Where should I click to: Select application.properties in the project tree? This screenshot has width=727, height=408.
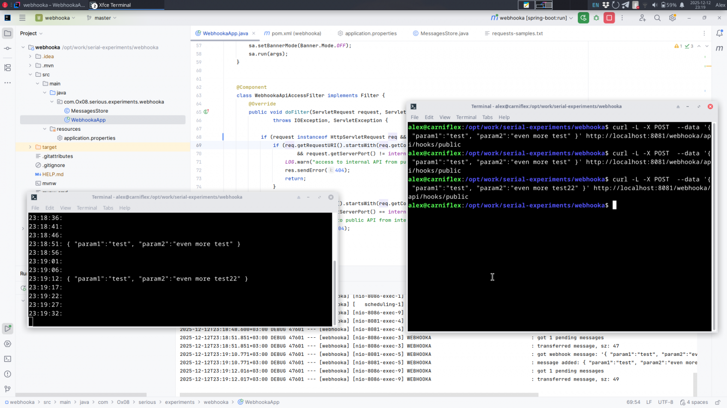(89, 138)
